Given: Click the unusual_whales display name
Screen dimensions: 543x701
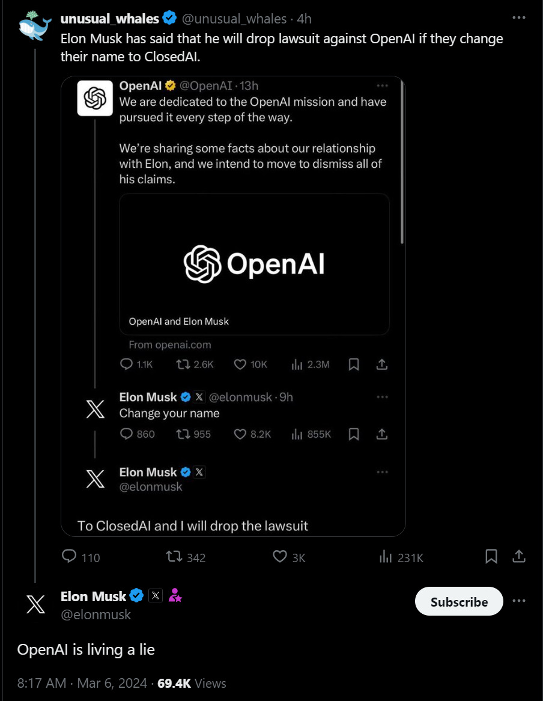Looking at the screenshot, I should tap(109, 19).
